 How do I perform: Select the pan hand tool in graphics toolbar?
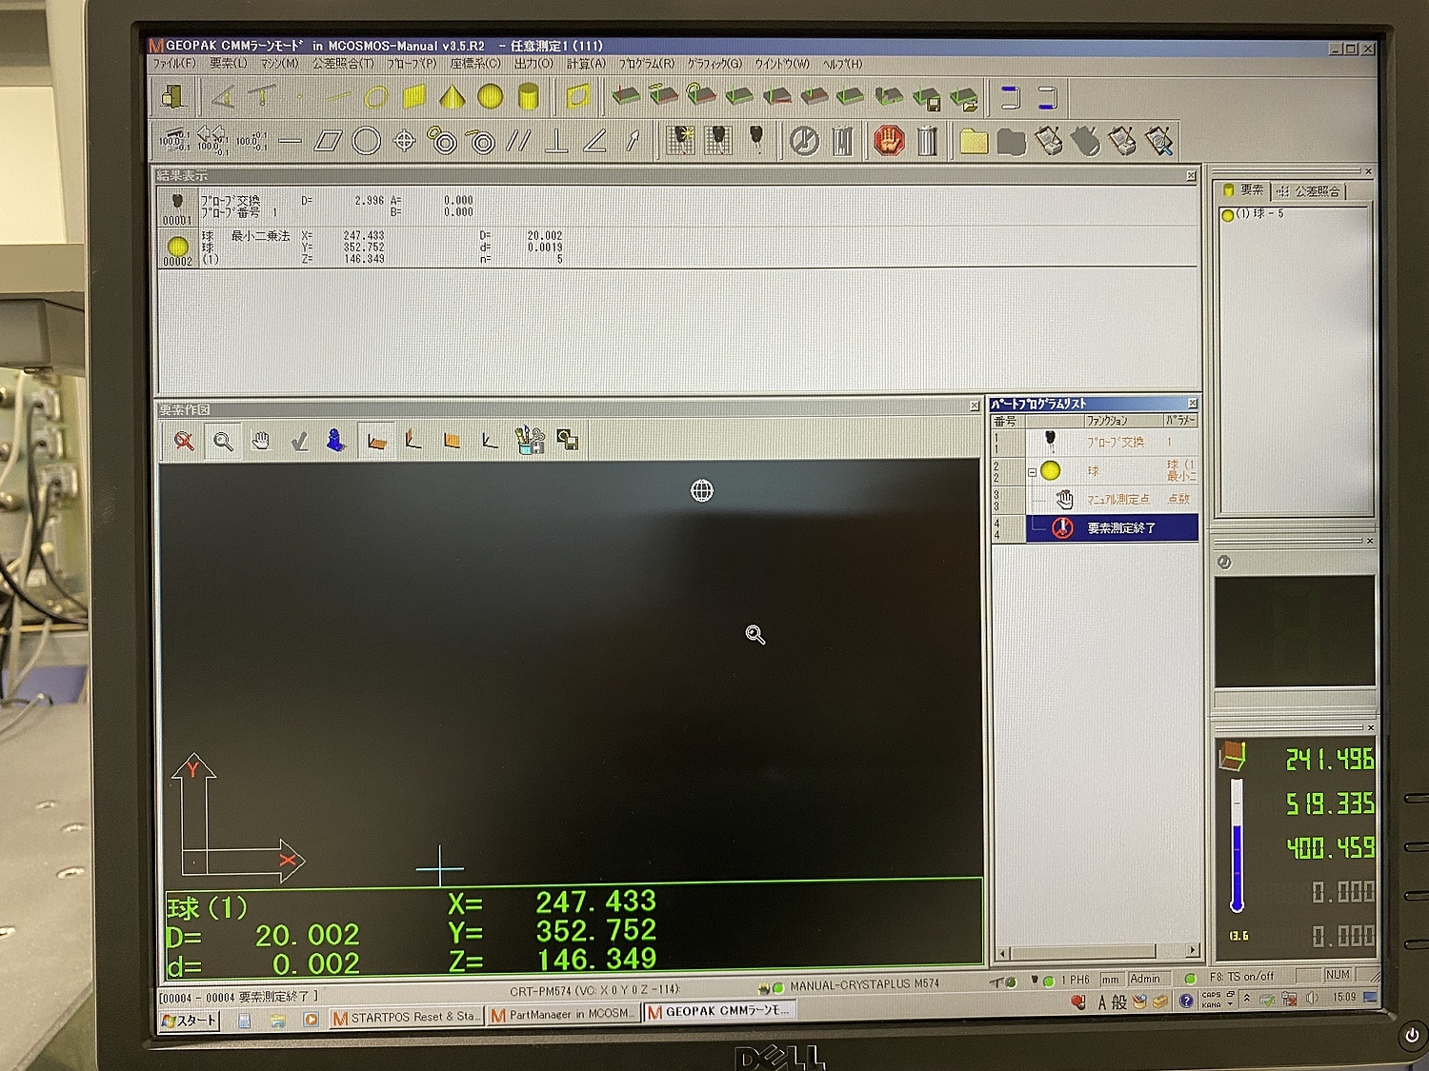coord(260,441)
